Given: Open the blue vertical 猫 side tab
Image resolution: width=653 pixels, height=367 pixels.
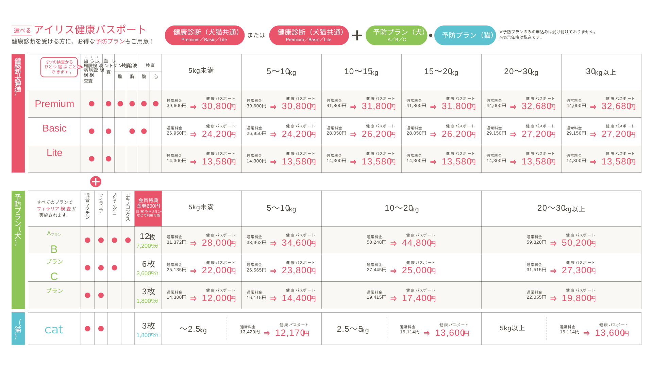Looking at the screenshot, I should [18, 329].
